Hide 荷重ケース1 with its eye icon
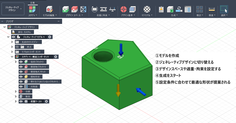The width and height of the screenshot is (236, 123). pos(21,101)
